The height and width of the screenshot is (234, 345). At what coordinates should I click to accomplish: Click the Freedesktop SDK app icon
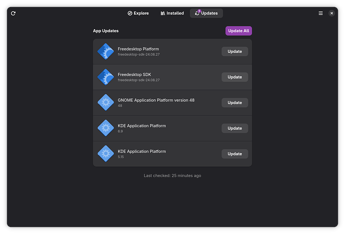click(105, 77)
